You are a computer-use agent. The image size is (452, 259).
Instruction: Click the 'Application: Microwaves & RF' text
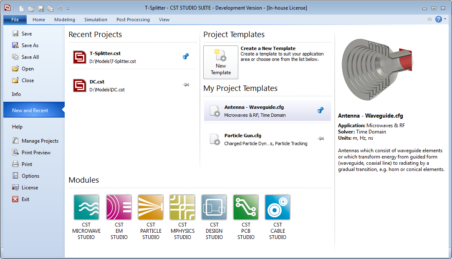(371, 125)
